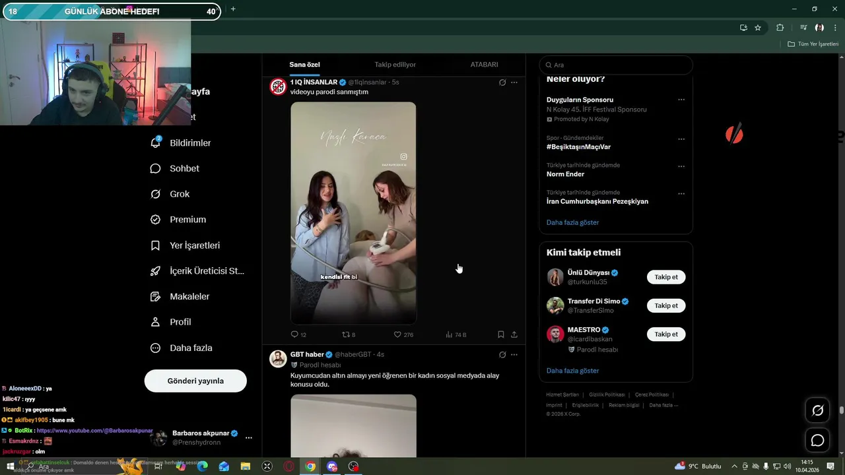This screenshot has height=475, width=845.
Task: Switch to ATABARI tab
Action: pos(484,65)
